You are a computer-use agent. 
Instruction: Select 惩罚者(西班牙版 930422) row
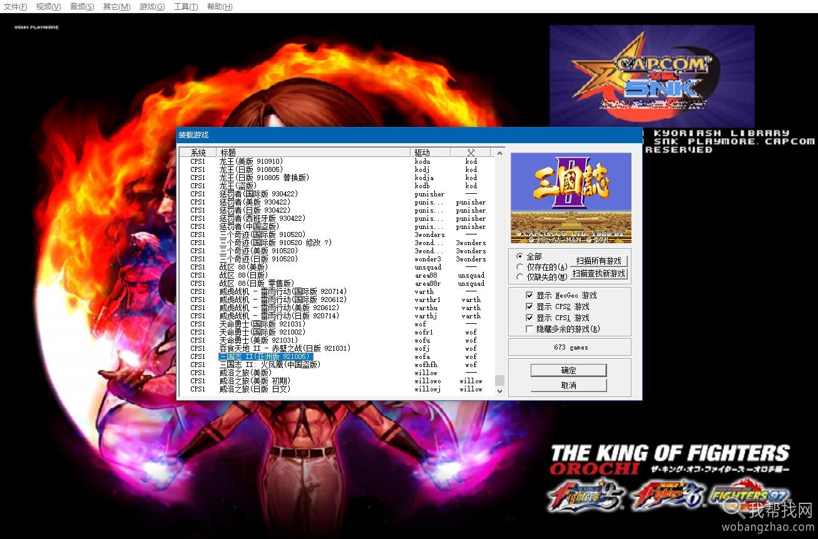pyautogui.click(x=337, y=218)
